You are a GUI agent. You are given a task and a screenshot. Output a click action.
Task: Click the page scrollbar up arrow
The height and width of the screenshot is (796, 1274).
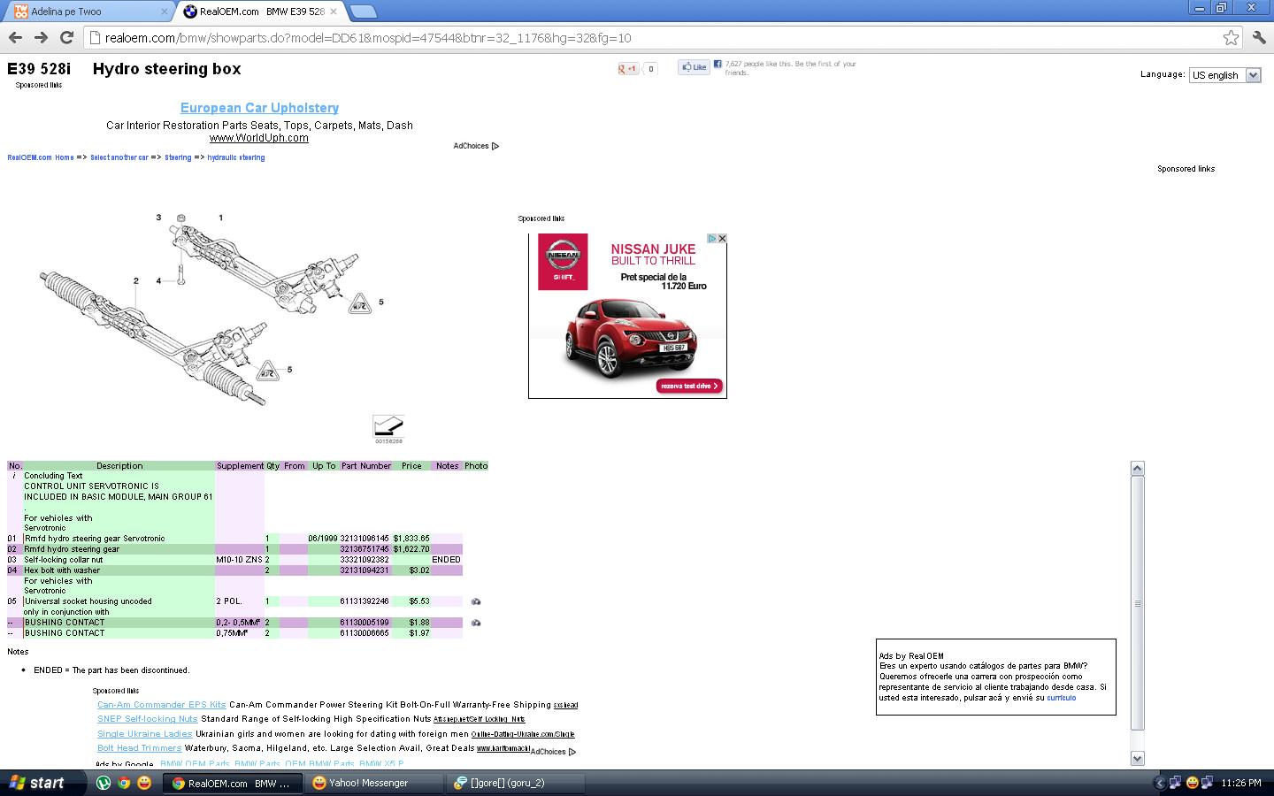[1138, 468]
